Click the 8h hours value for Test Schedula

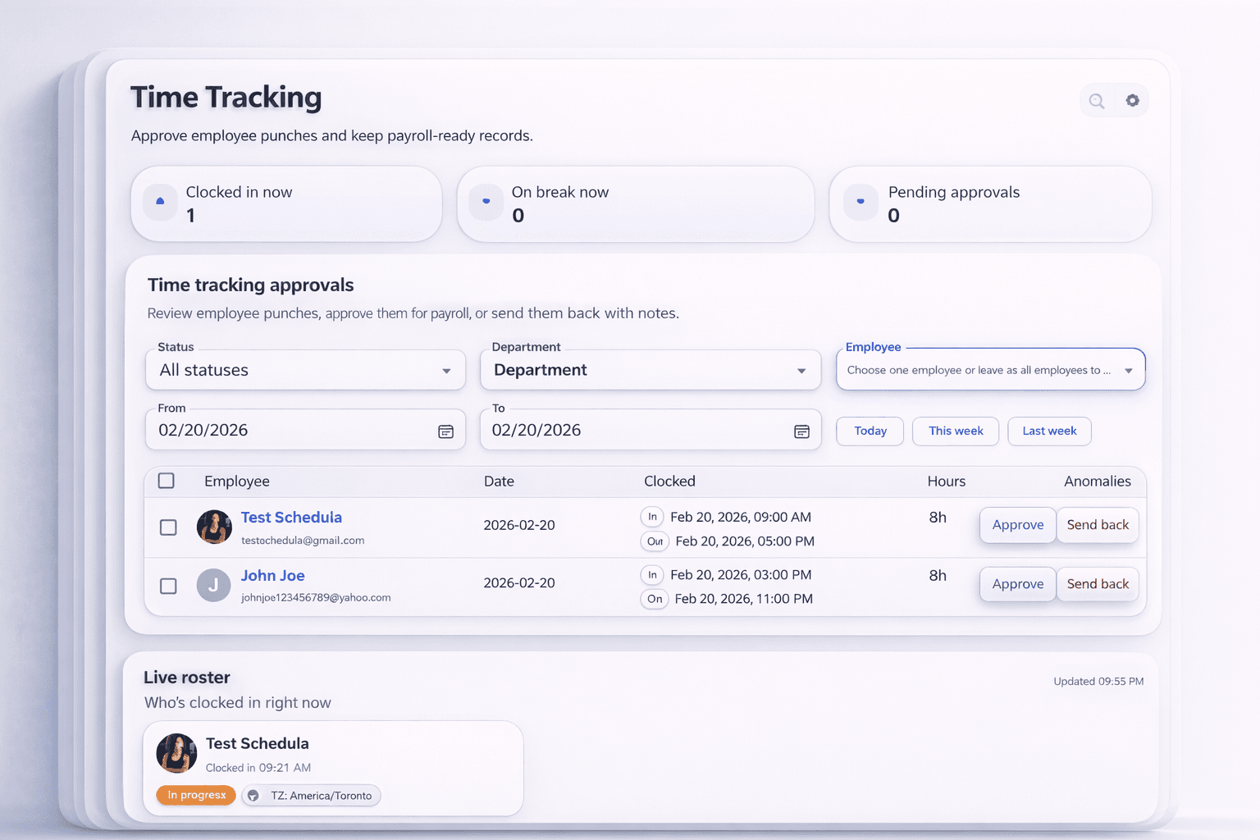938,518
